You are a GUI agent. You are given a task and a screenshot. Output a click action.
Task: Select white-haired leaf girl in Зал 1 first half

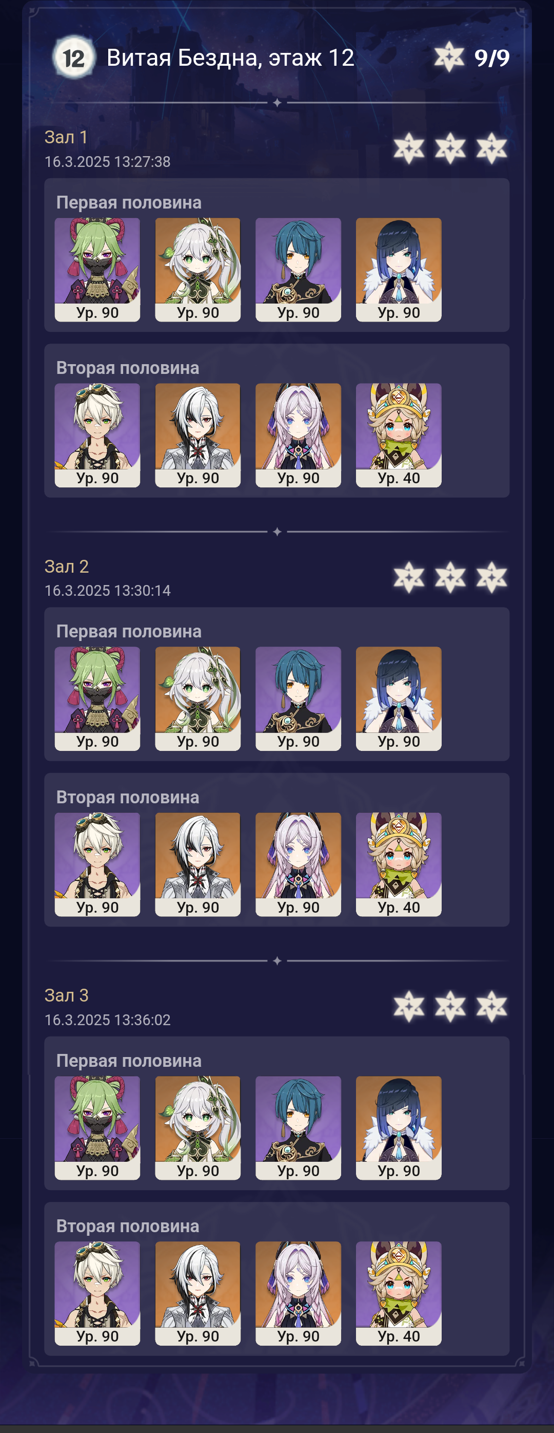(198, 269)
